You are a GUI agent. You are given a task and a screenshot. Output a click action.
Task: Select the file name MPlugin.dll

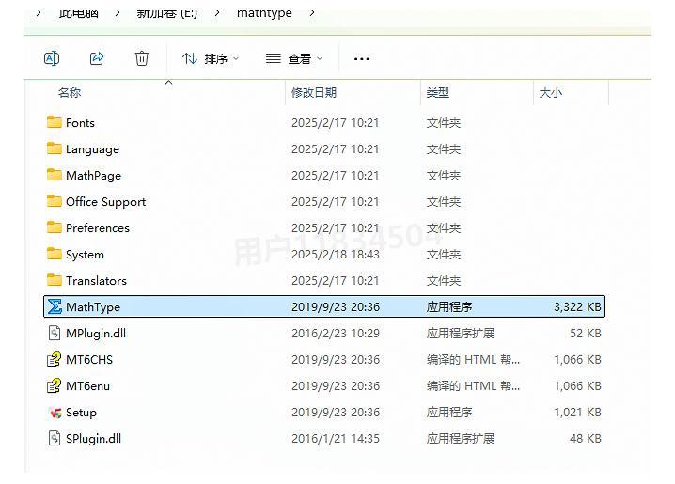(96, 334)
